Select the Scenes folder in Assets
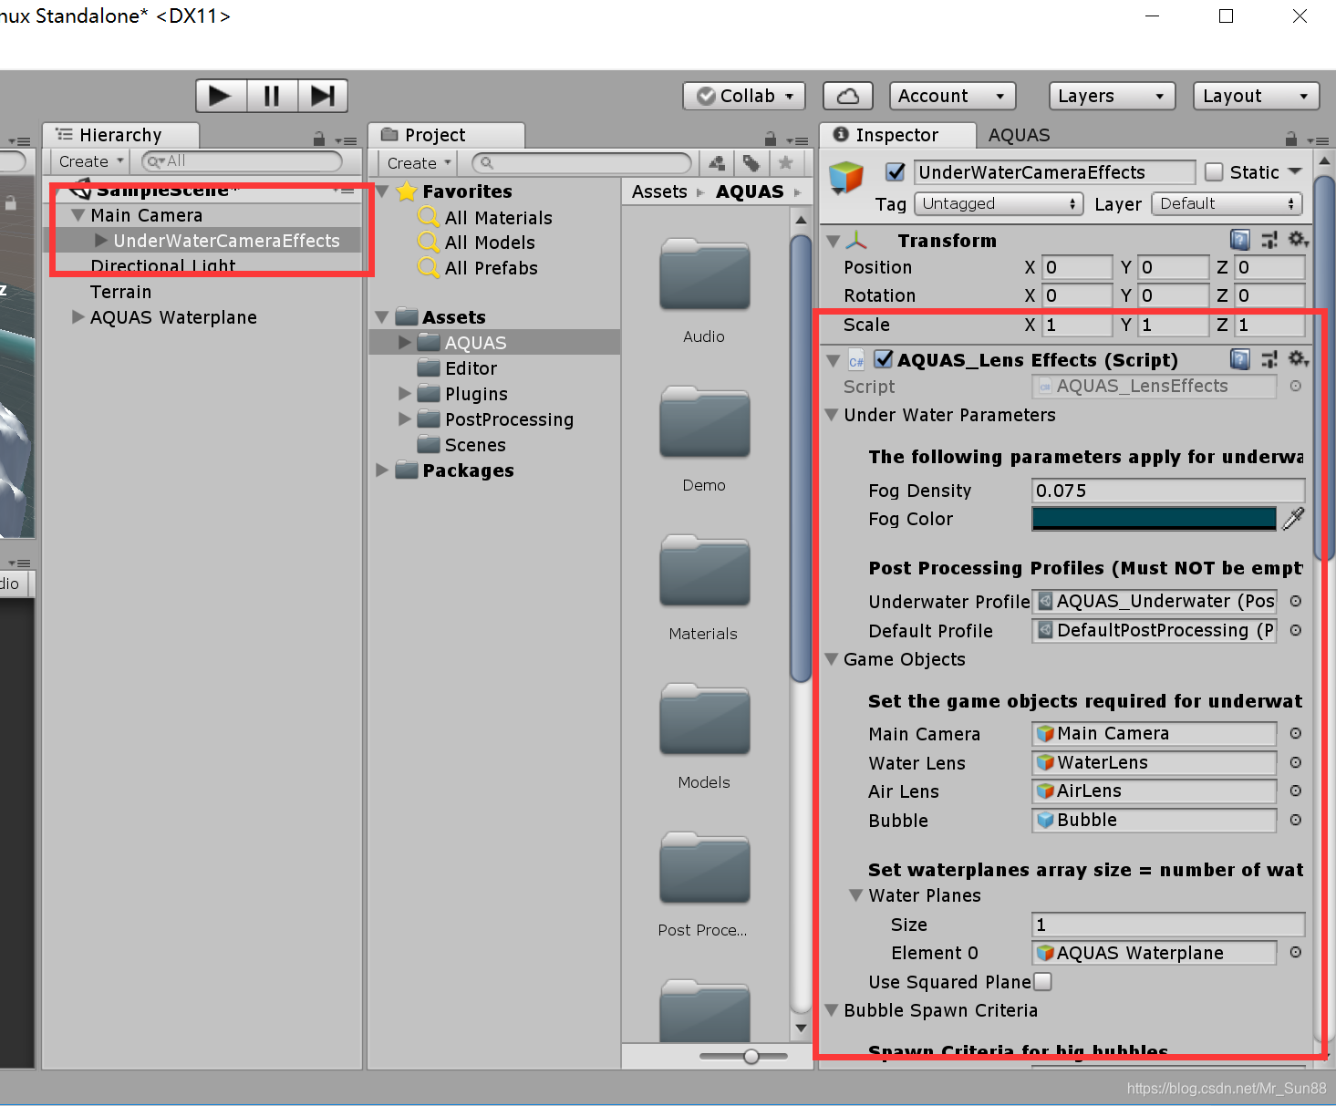This screenshot has height=1106, width=1336. click(474, 445)
